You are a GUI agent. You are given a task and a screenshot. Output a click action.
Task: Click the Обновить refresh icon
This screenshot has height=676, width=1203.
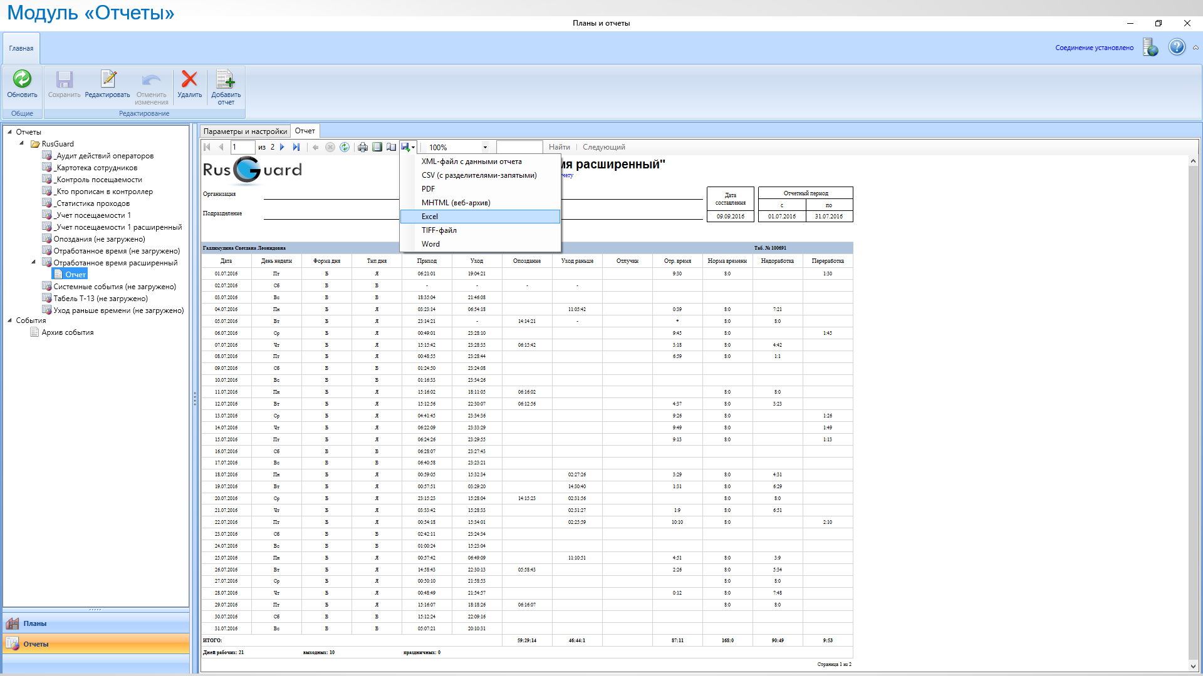pos(22,79)
